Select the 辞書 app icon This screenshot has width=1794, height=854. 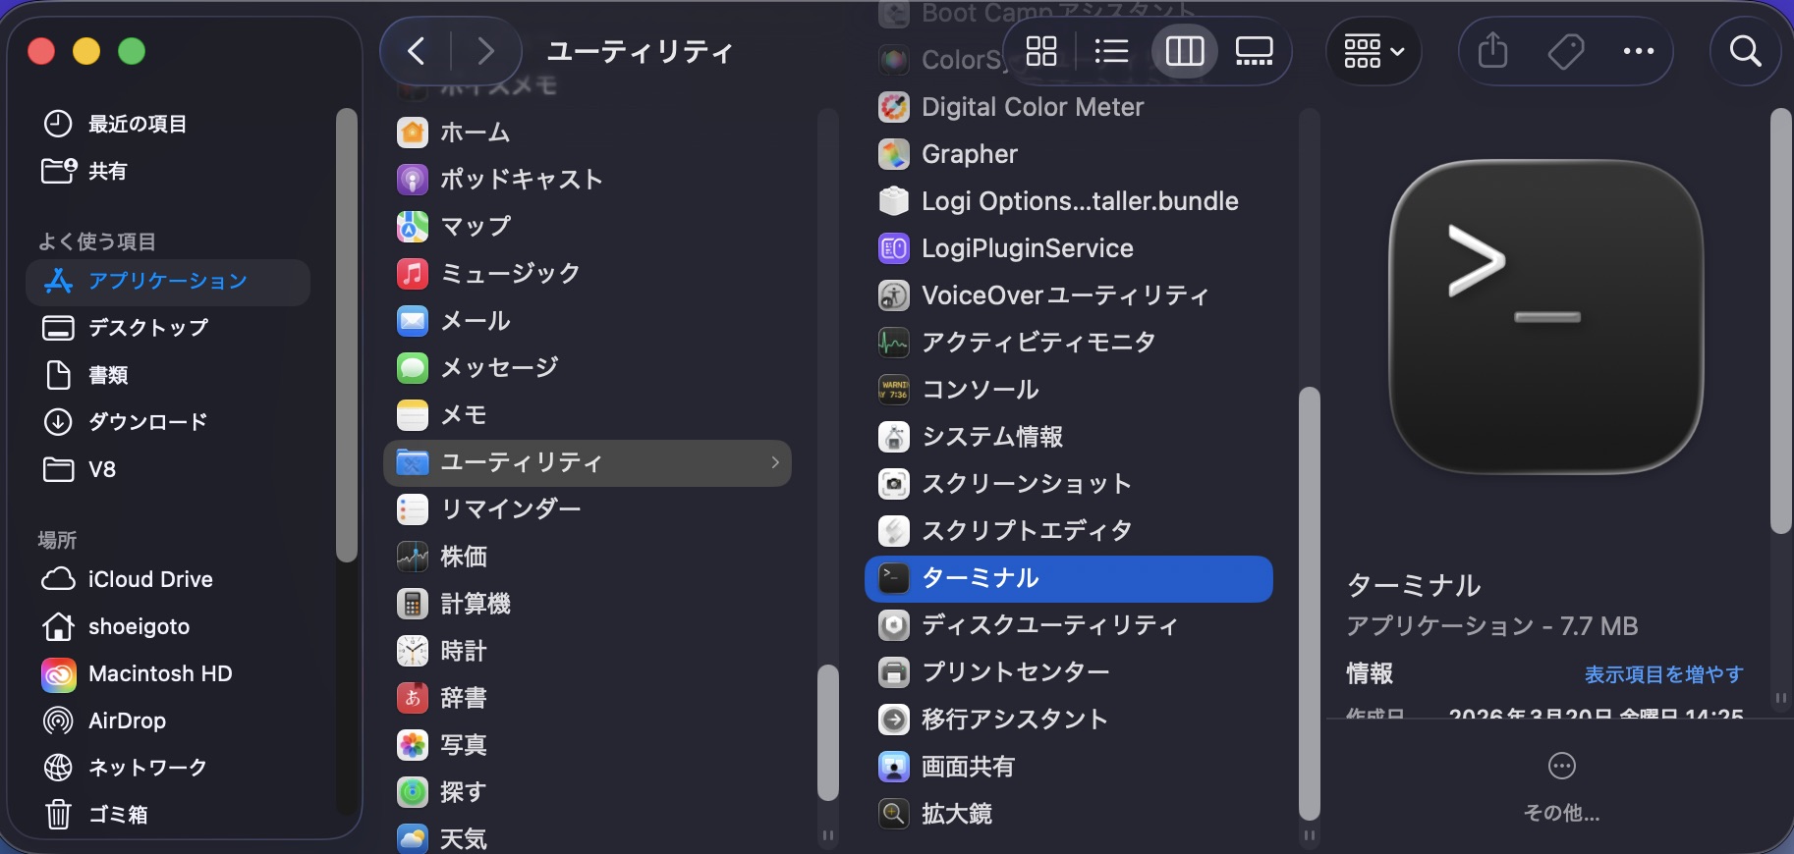pos(413,698)
